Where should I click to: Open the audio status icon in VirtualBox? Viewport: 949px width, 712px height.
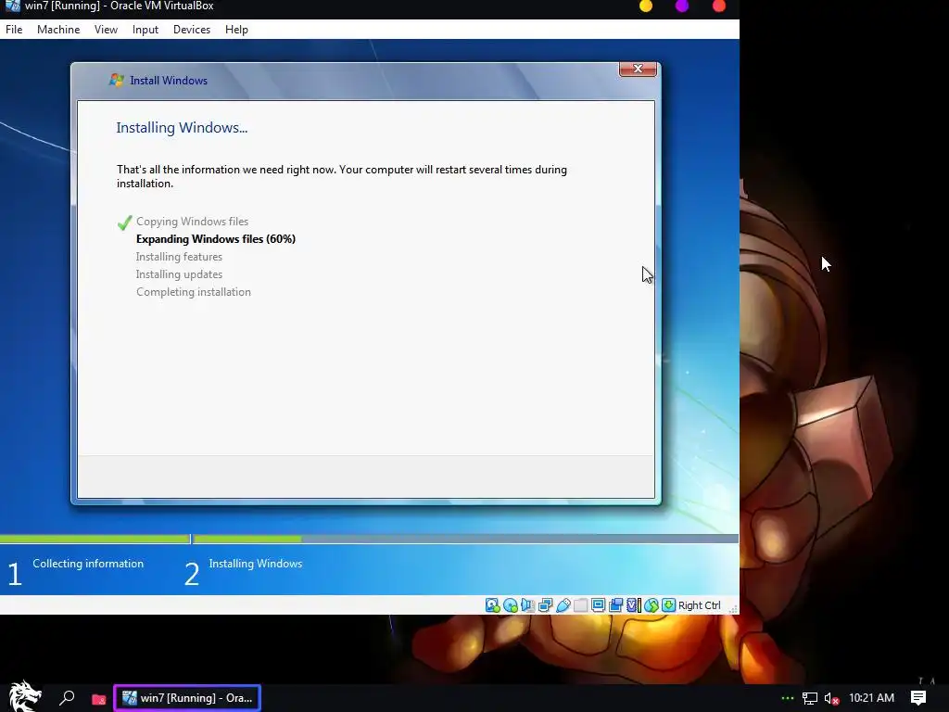[527, 604]
